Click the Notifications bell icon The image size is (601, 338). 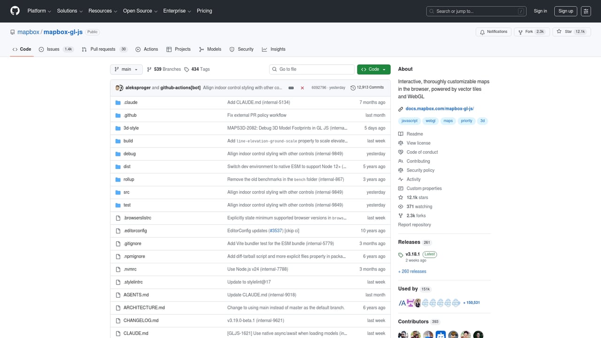point(483,31)
